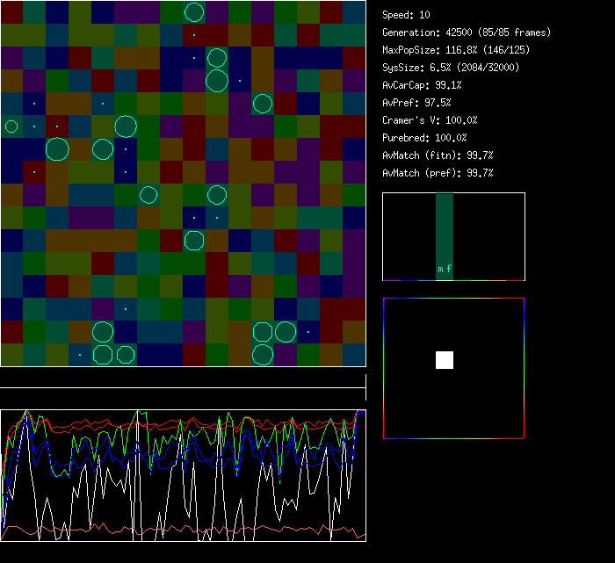Select the Purebred percentage line
The width and height of the screenshot is (615, 563).
tap(425, 138)
